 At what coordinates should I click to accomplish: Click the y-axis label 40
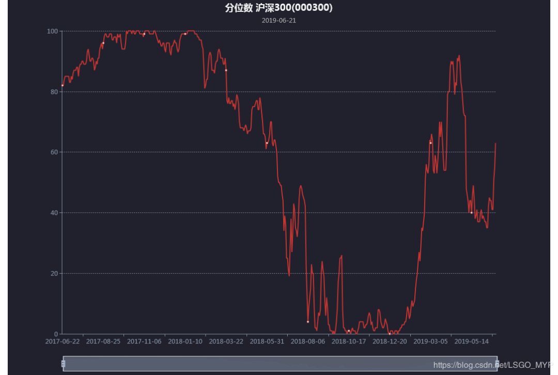54,213
